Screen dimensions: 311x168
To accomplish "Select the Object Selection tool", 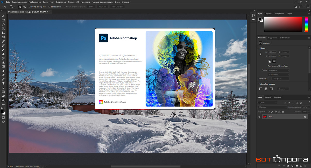I will tap(3, 29).
